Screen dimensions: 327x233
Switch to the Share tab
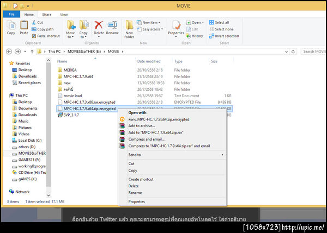(46, 14)
